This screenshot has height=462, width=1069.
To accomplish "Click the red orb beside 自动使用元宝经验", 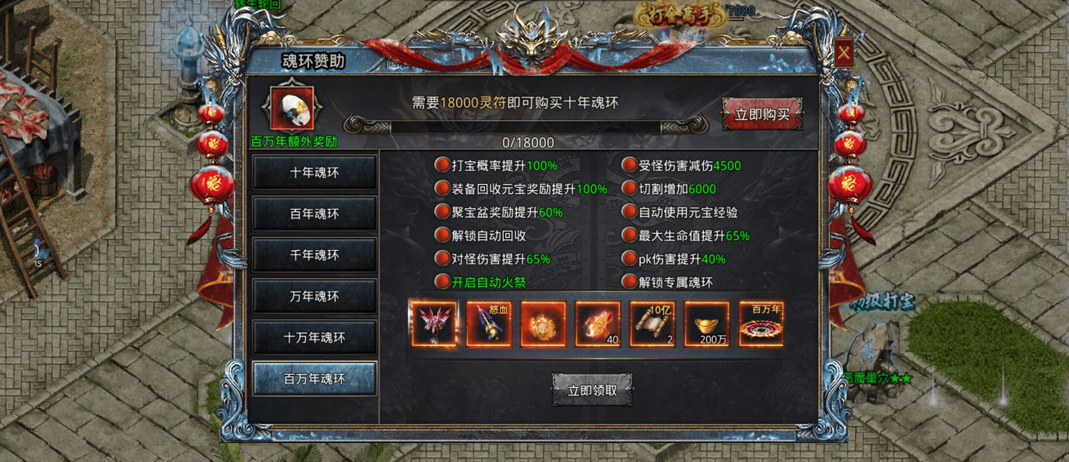I will tap(629, 212).
